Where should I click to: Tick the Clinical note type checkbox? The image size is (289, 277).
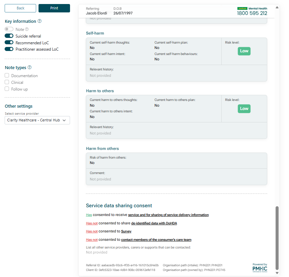pyautogui.click(x=7, y=82)
